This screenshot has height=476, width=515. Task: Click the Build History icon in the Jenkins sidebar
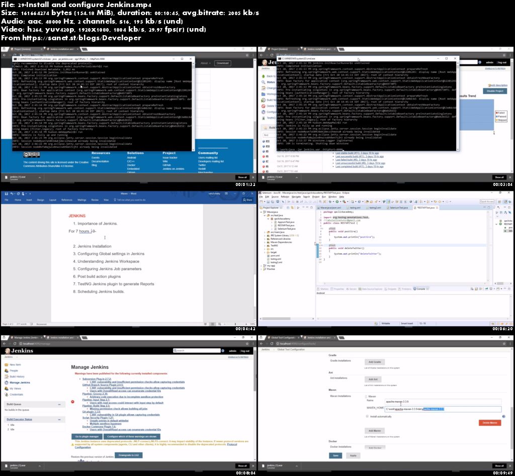tap(7, 376)
